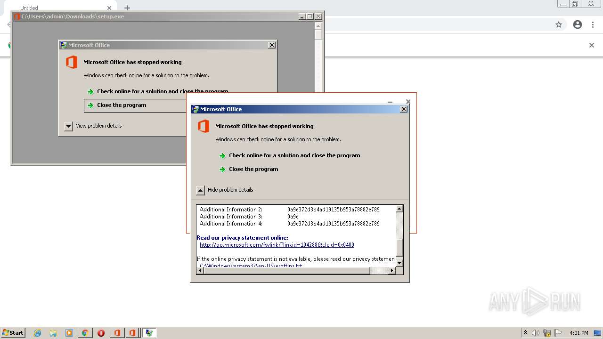Open Opera browser from the taskbar

pyautogui.click(x=101, y=333)
